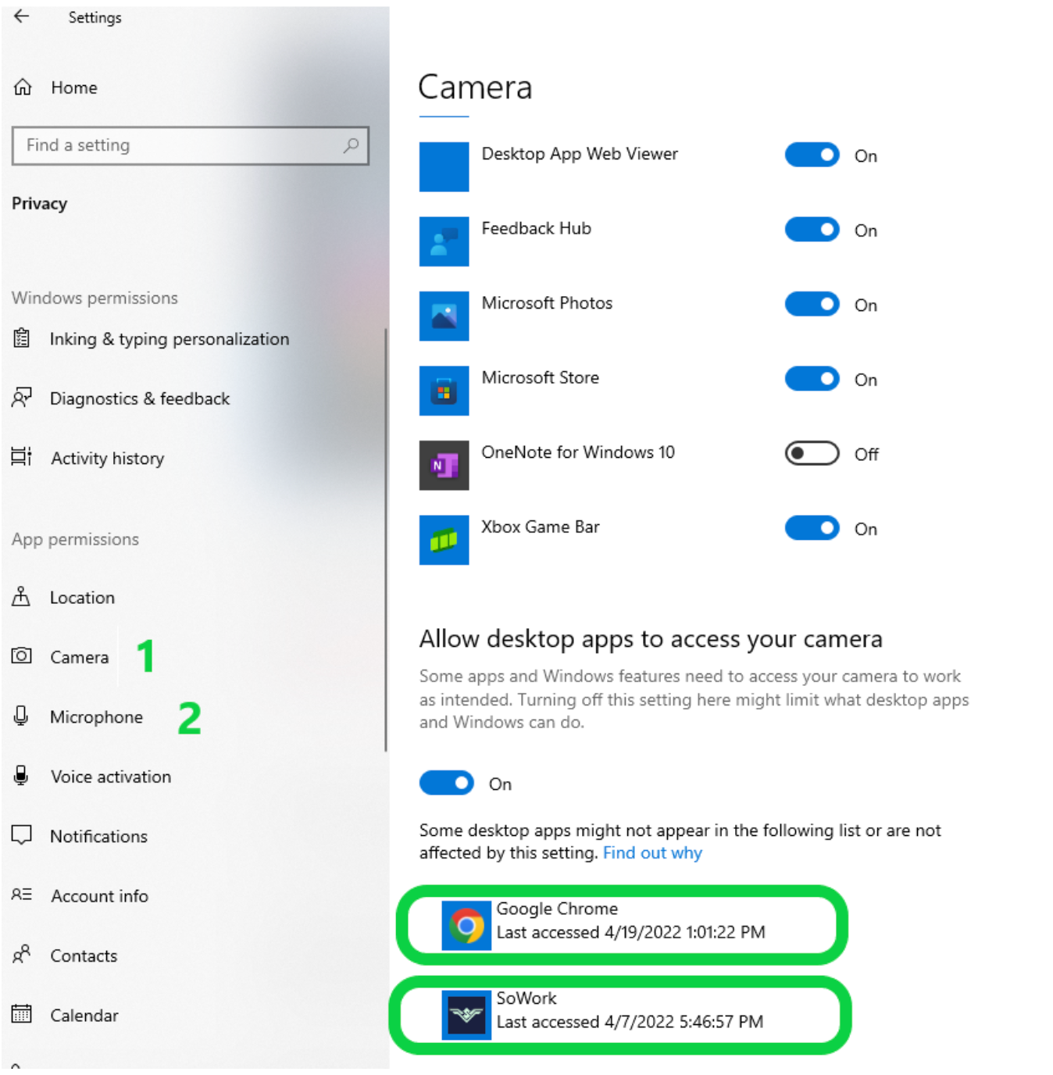This screenshot has width=1053, height=1075.
Task: Click the Camera icon in sidebar
Action: coord(22,656)
